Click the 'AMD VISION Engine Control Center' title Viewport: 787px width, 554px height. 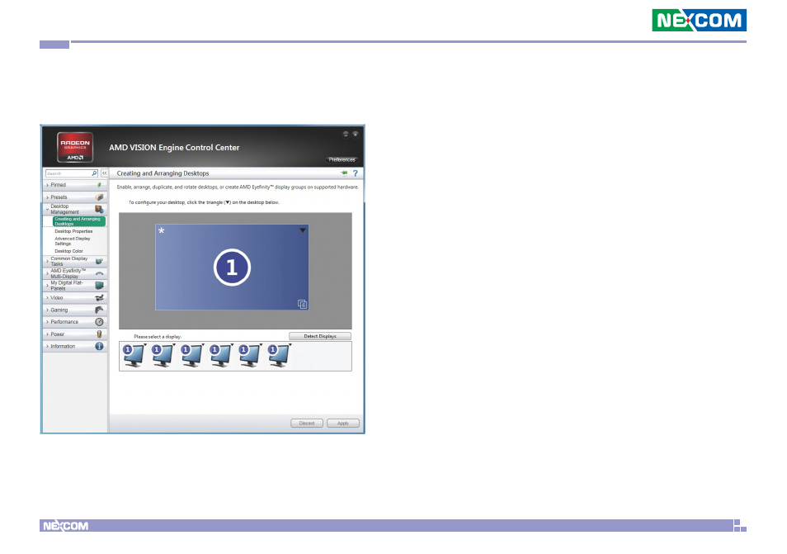(x=174, y=148)
